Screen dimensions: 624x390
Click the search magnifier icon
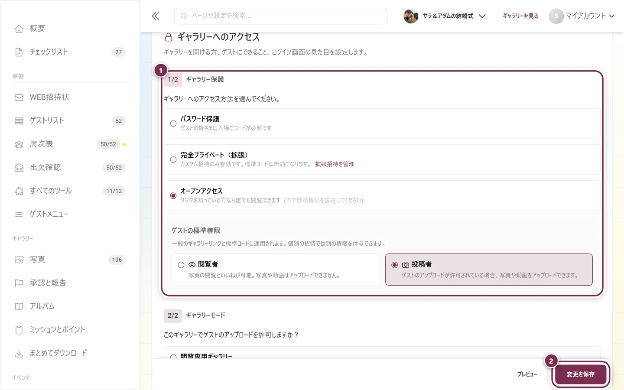[184, 16]
